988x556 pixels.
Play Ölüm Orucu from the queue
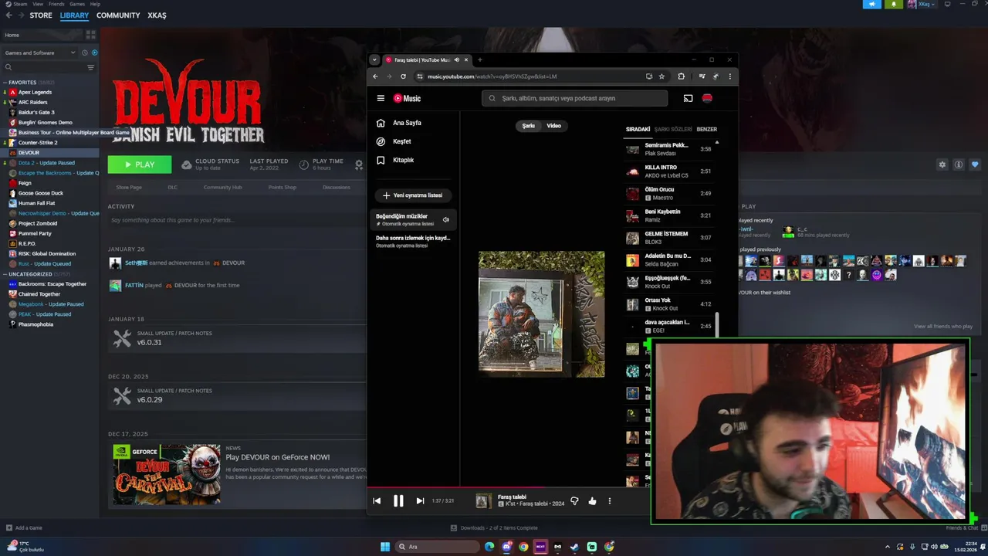[670, 193]
